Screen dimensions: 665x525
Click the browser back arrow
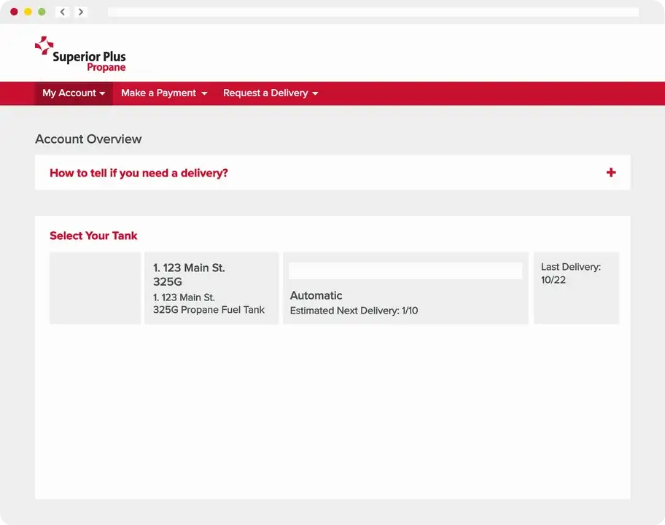(x=63, y=12)
